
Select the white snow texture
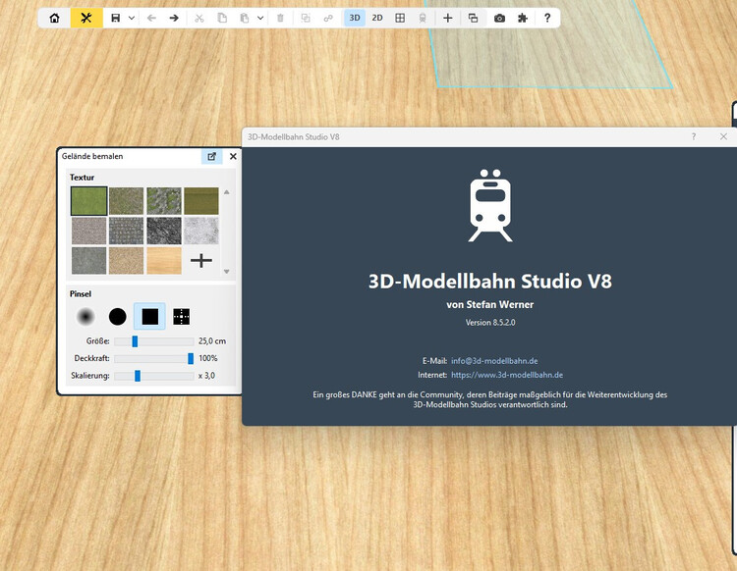pos(201,231)
